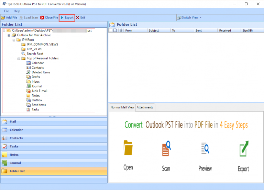
Task: Click the Subject column header
Action: (x=154, y=31)
